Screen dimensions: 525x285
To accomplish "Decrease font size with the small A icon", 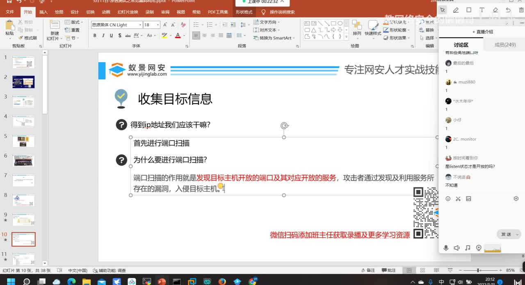I will (173, 25).
